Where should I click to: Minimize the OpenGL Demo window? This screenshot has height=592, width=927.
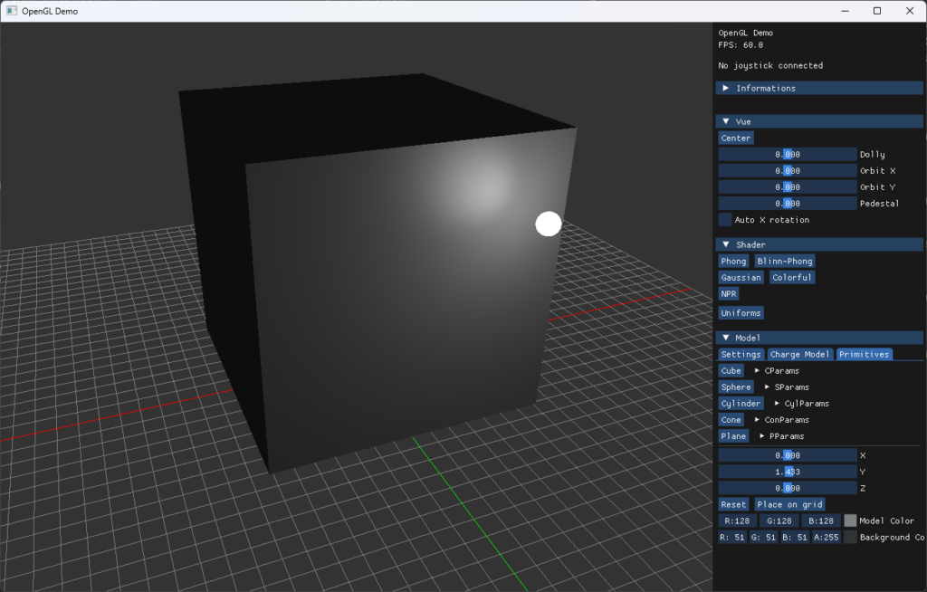coord(846,11)
